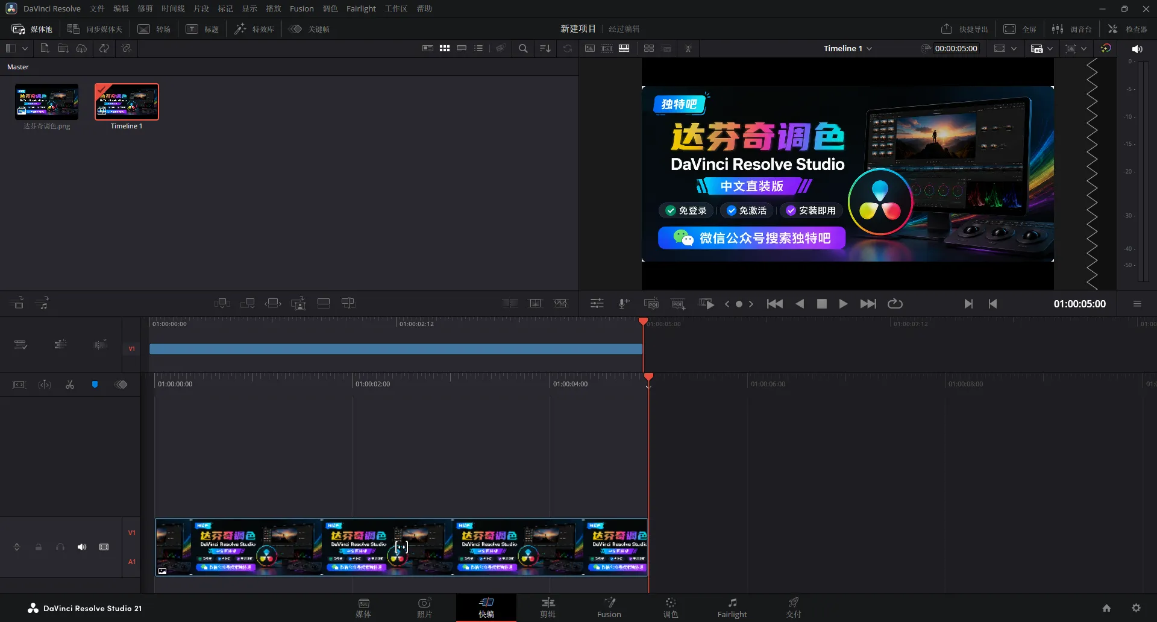Switch to the 剪辑 Edit page

click(548, 608)
